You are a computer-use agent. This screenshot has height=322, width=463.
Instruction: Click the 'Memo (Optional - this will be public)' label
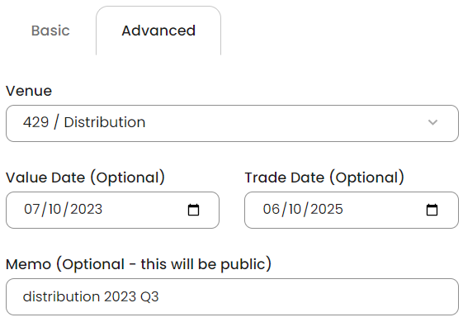point(139,264)
